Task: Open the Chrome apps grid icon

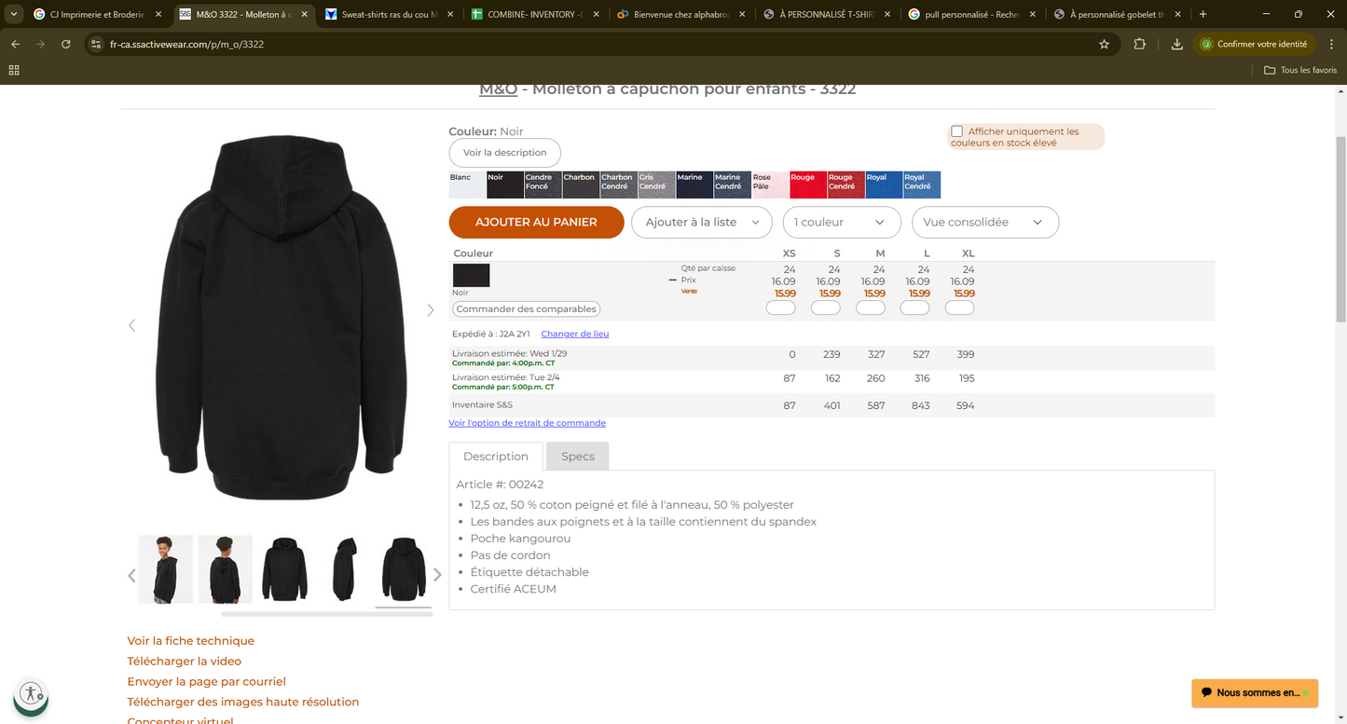Action: [x=14, y=70]
